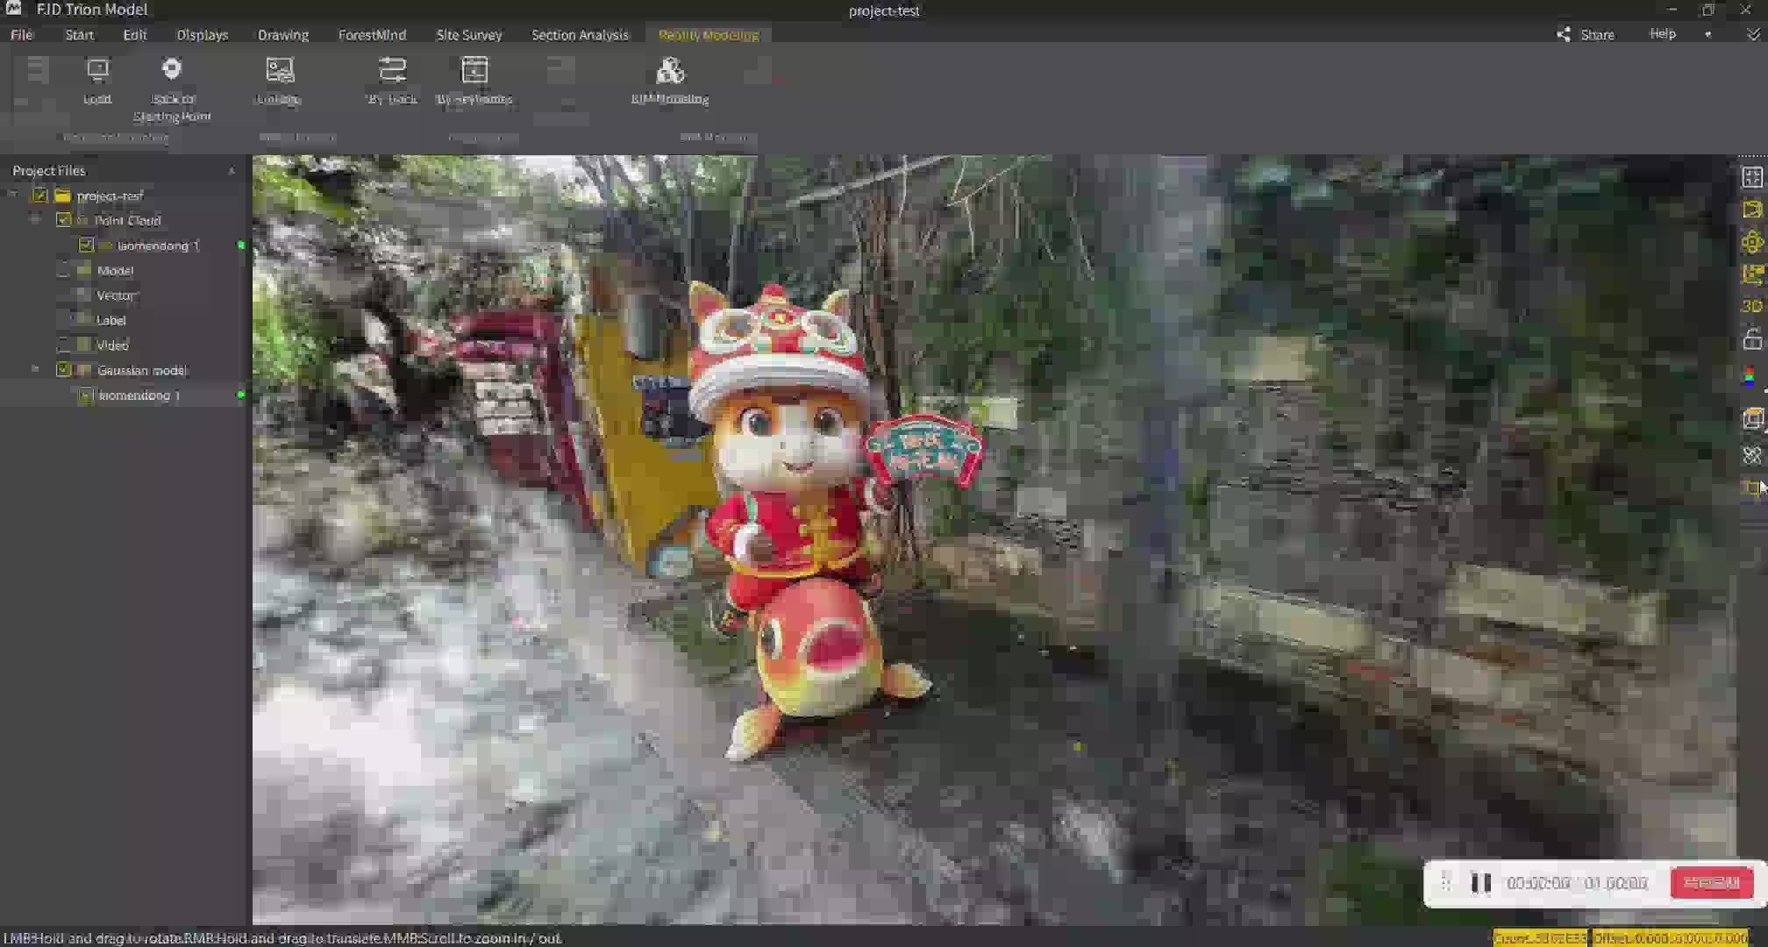Click the green status dot beside Point Cloud's laomendong 1

[241, 246]
